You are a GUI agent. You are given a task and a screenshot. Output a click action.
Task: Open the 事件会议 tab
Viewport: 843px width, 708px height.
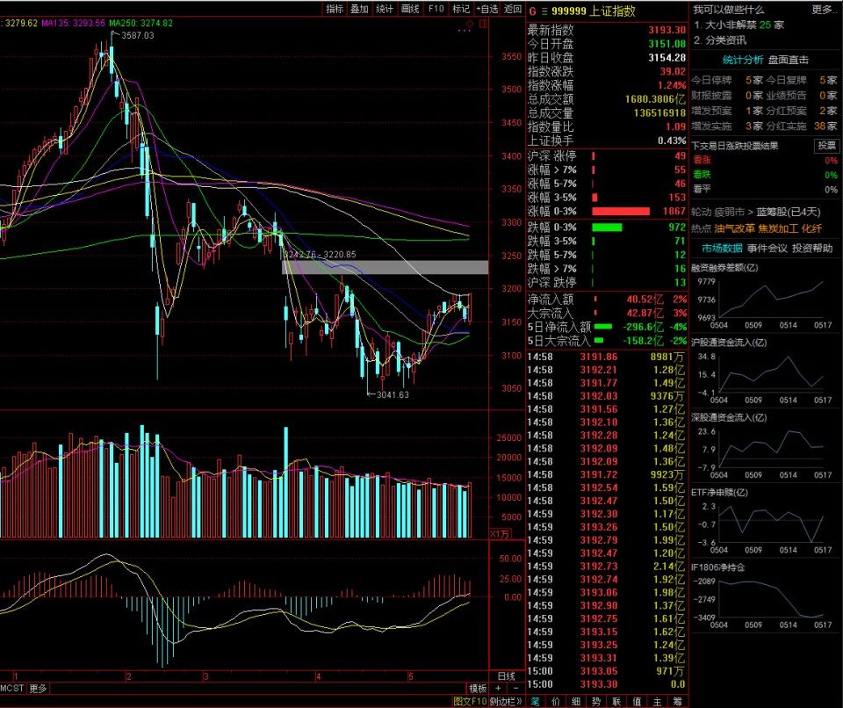pos(767,248)
